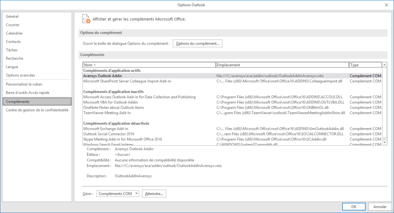The image size is (394, 213).
Task: Click the Options du complément... button
Action: click(197, 43)
